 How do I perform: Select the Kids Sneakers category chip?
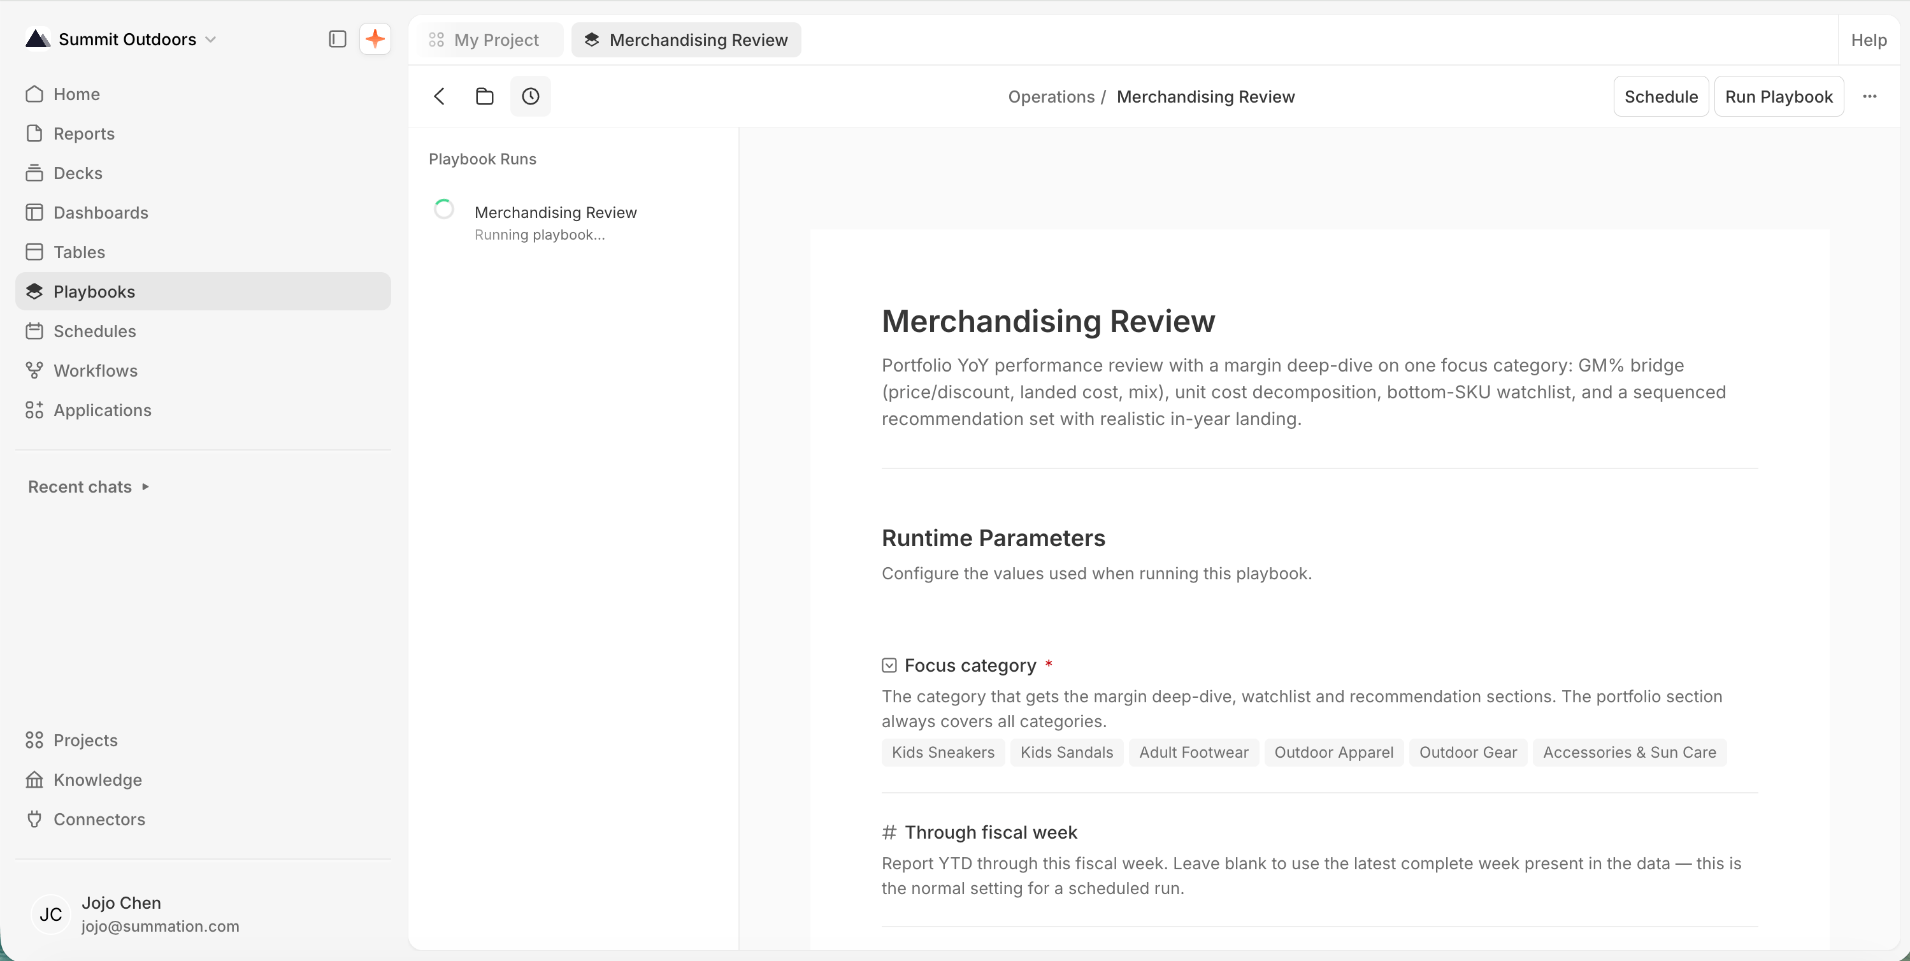(x=943, y=753)
